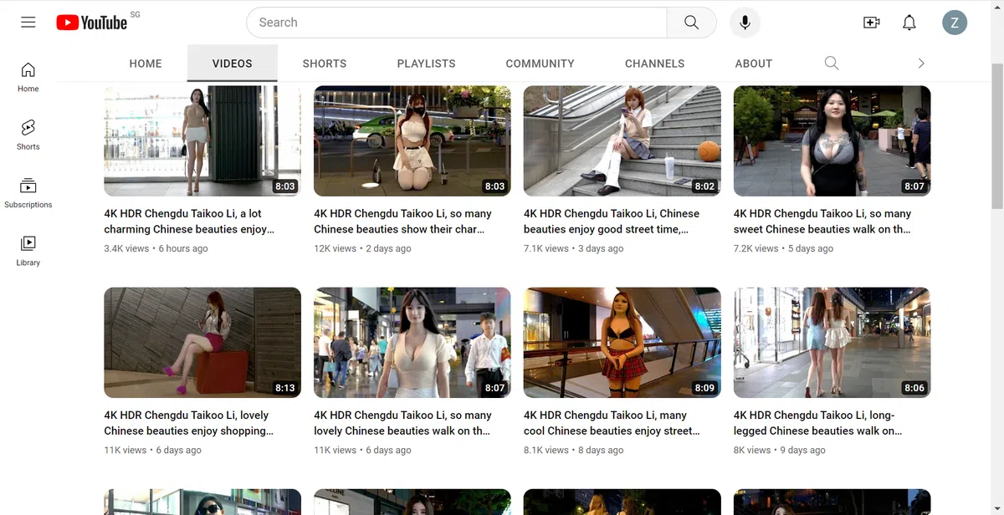The height and width of the screenshot is (515, 1004).
Task: Click the channel search magnifier icon
Action: tap(831, 63)
